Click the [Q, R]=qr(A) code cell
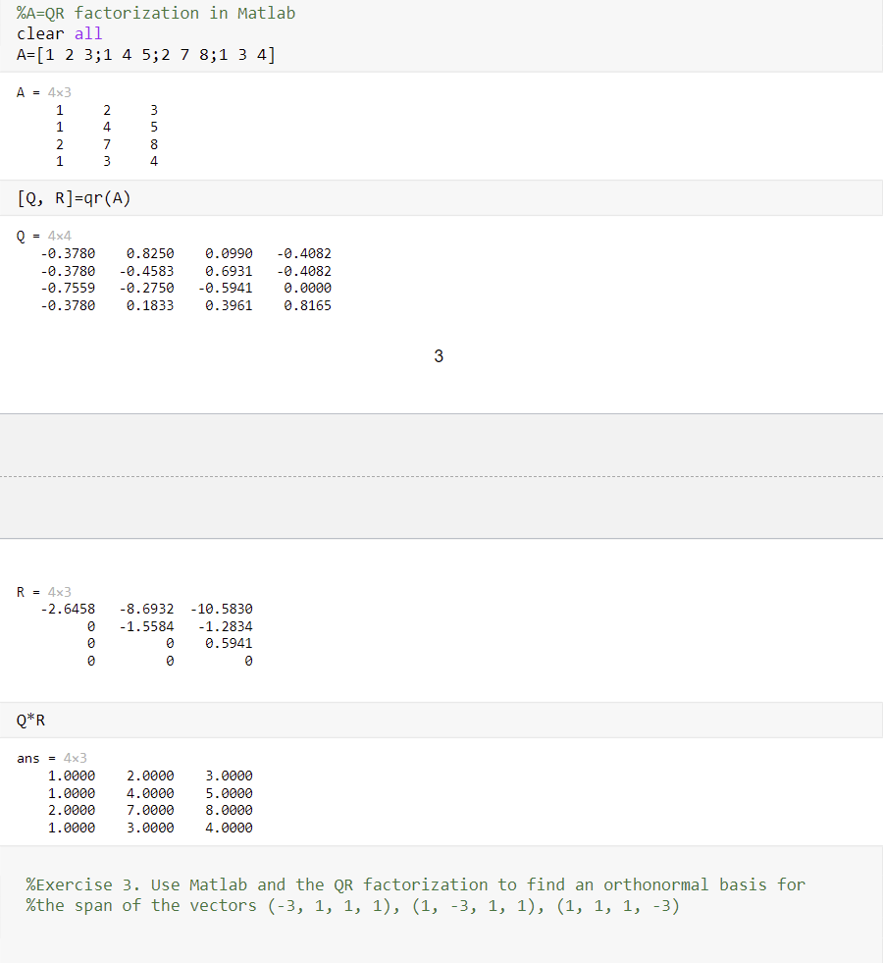 [x=74, y=197]
